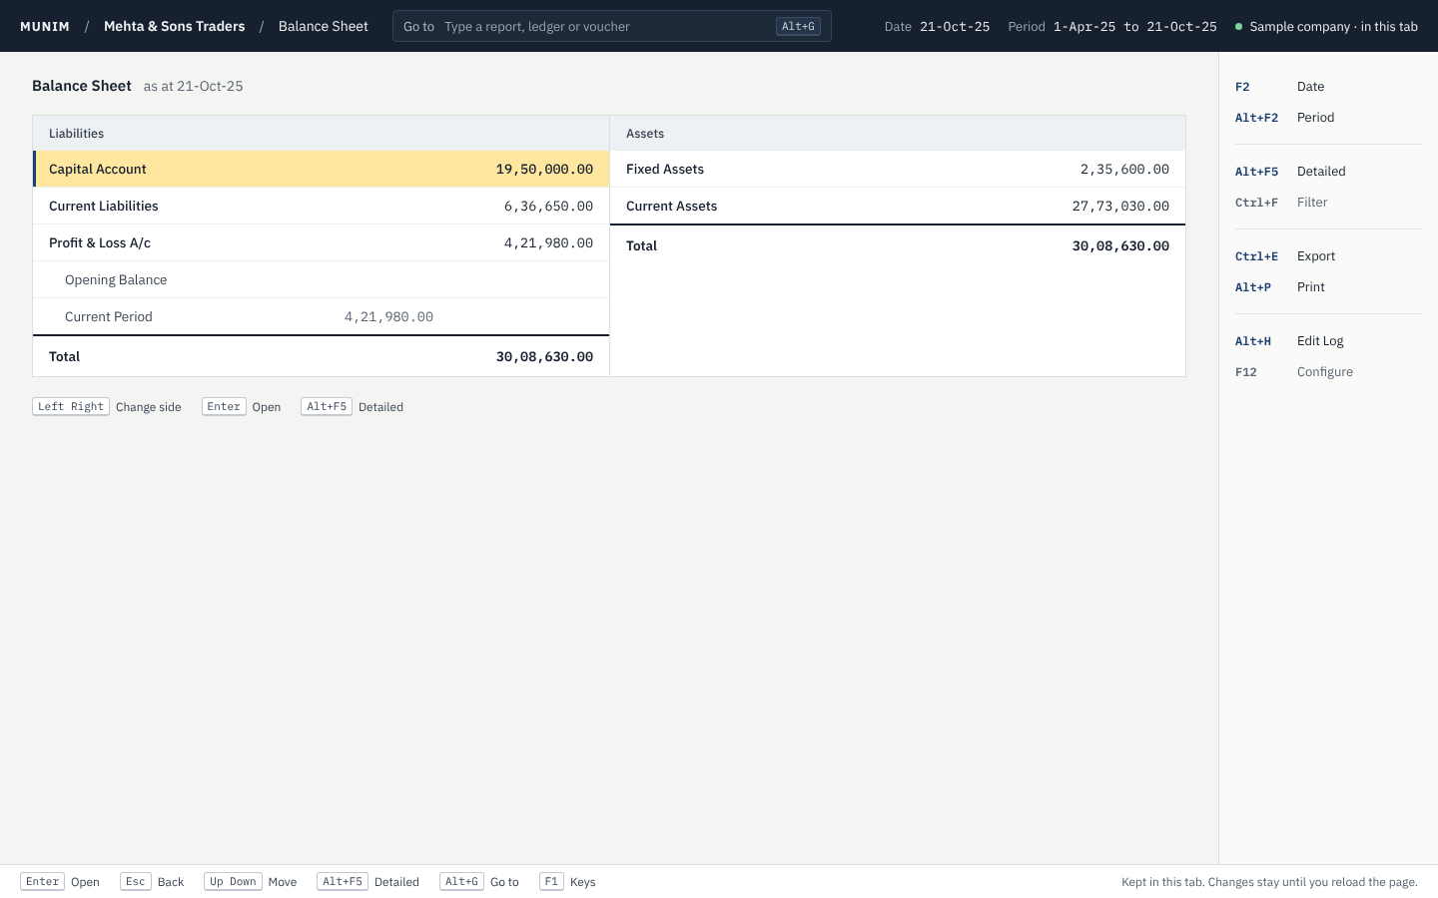Select the Current Liabilities row
Screen dimensions: 1438x898
tap(321, 206)
